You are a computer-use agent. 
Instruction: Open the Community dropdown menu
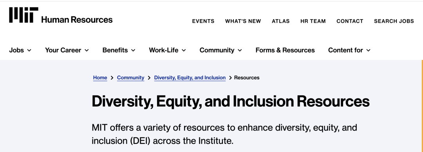(221, 50)
